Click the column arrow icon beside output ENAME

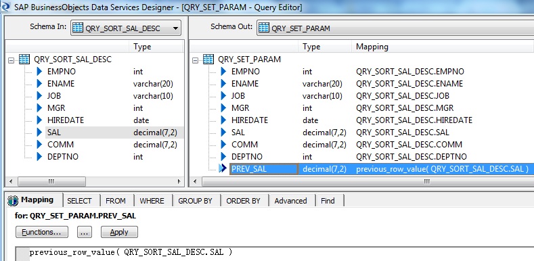[x=223, y=84]
